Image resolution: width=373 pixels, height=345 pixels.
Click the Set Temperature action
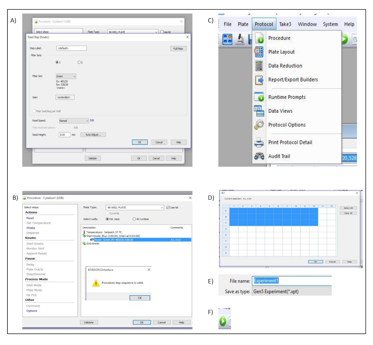coord(38,223)
